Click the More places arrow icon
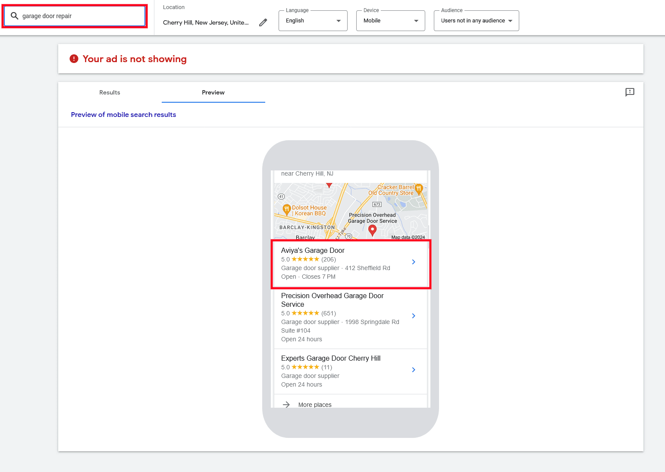The width and height of the screenshot is (665, 472). (286, 405)
